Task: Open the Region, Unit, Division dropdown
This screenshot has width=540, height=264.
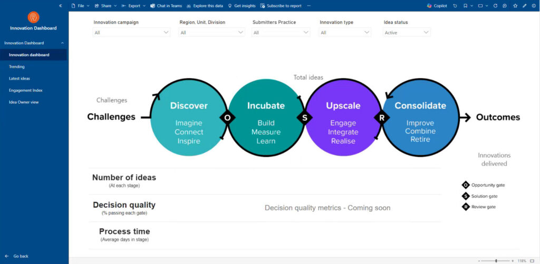Action: click(212, 33)
